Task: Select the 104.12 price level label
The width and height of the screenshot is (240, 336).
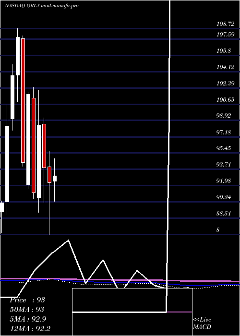Action: (x=226, y=67)
